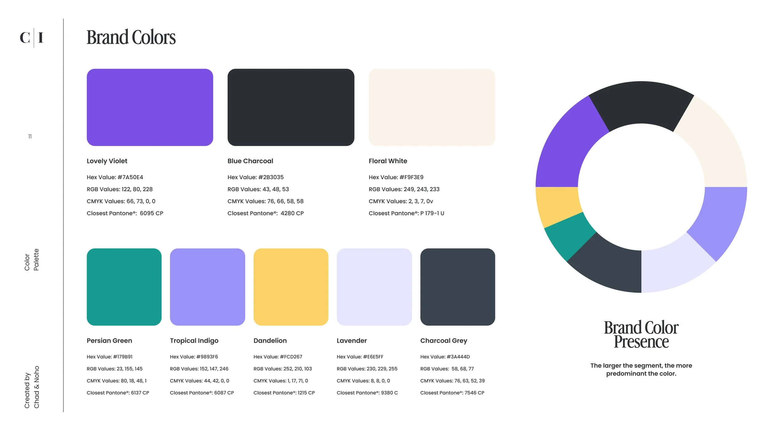Viewport: 768px width, 432px height.
Task: Click the Dandelion name label
Action: 270,341
